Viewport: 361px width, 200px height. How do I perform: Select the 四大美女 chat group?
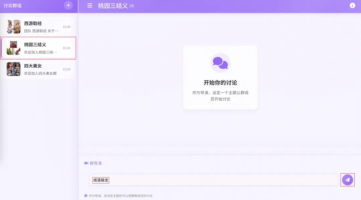pos(38,69)
